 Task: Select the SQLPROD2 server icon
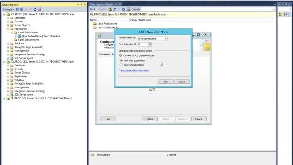click(x=8, y=62)
